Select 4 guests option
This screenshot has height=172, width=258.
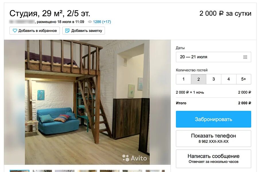click(x=228, y=79)
